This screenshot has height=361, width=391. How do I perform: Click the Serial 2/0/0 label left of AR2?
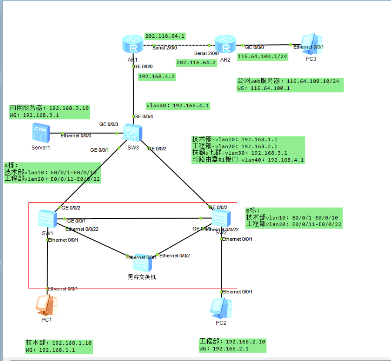(x=207, y=54)
